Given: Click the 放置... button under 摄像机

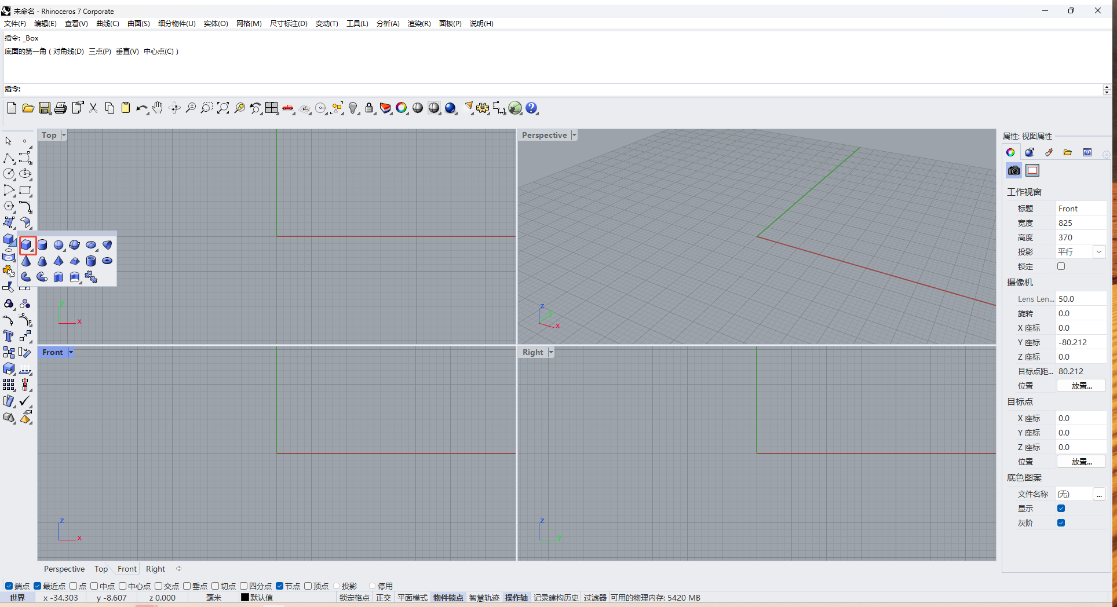Looking at the screenshot, I should click(x=1081, y=386).
